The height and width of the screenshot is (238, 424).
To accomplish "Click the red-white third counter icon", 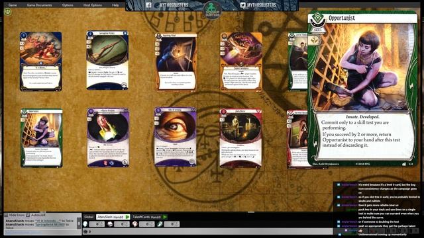I will [x=135, y=224].
